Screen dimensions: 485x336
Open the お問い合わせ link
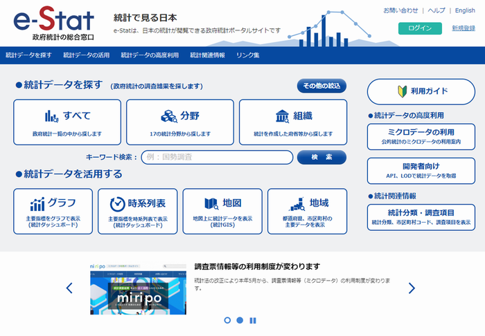pyautogui.click(x=400, y=10)
